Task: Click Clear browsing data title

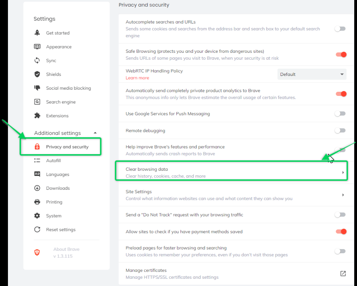Action: point(147,169)
